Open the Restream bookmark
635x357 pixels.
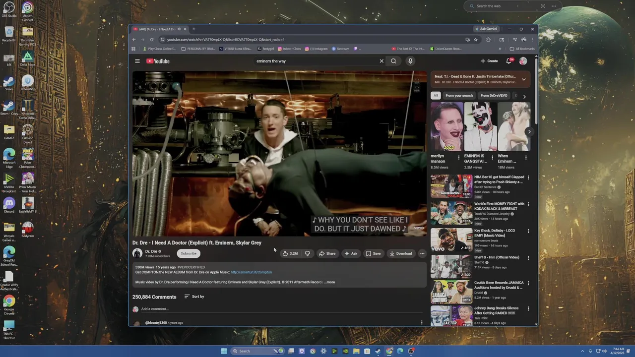click(341, 49)
